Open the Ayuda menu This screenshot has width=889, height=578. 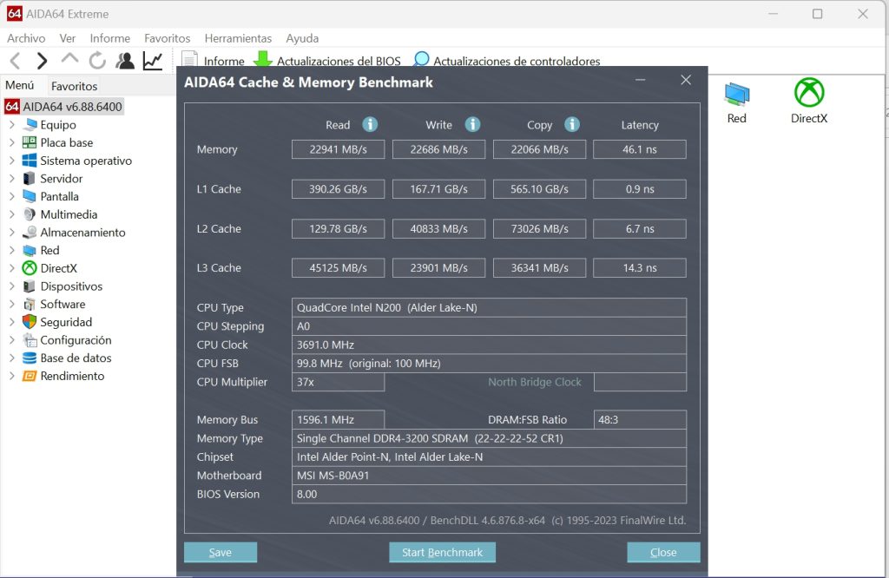(302, 38)
